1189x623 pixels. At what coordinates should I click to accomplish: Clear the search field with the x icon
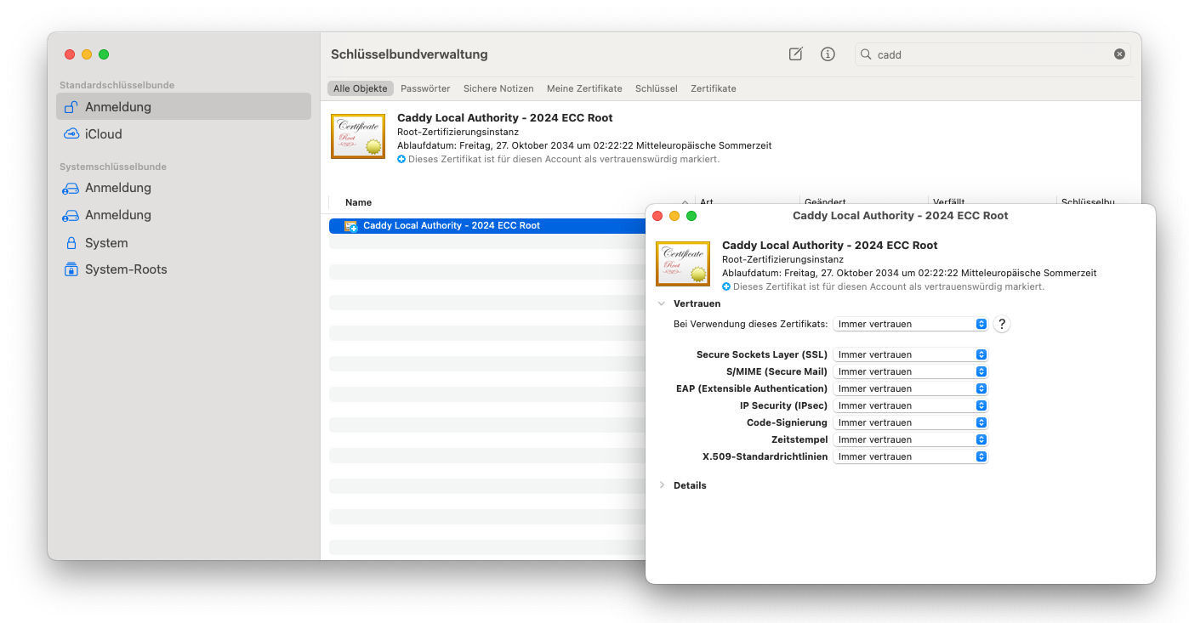point(1119,54)
